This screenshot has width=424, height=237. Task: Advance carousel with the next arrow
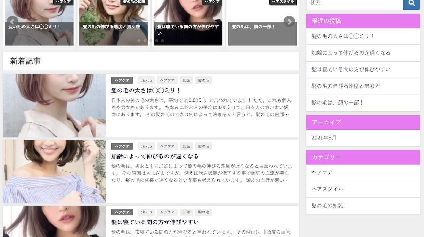click(x=289, y=22)
